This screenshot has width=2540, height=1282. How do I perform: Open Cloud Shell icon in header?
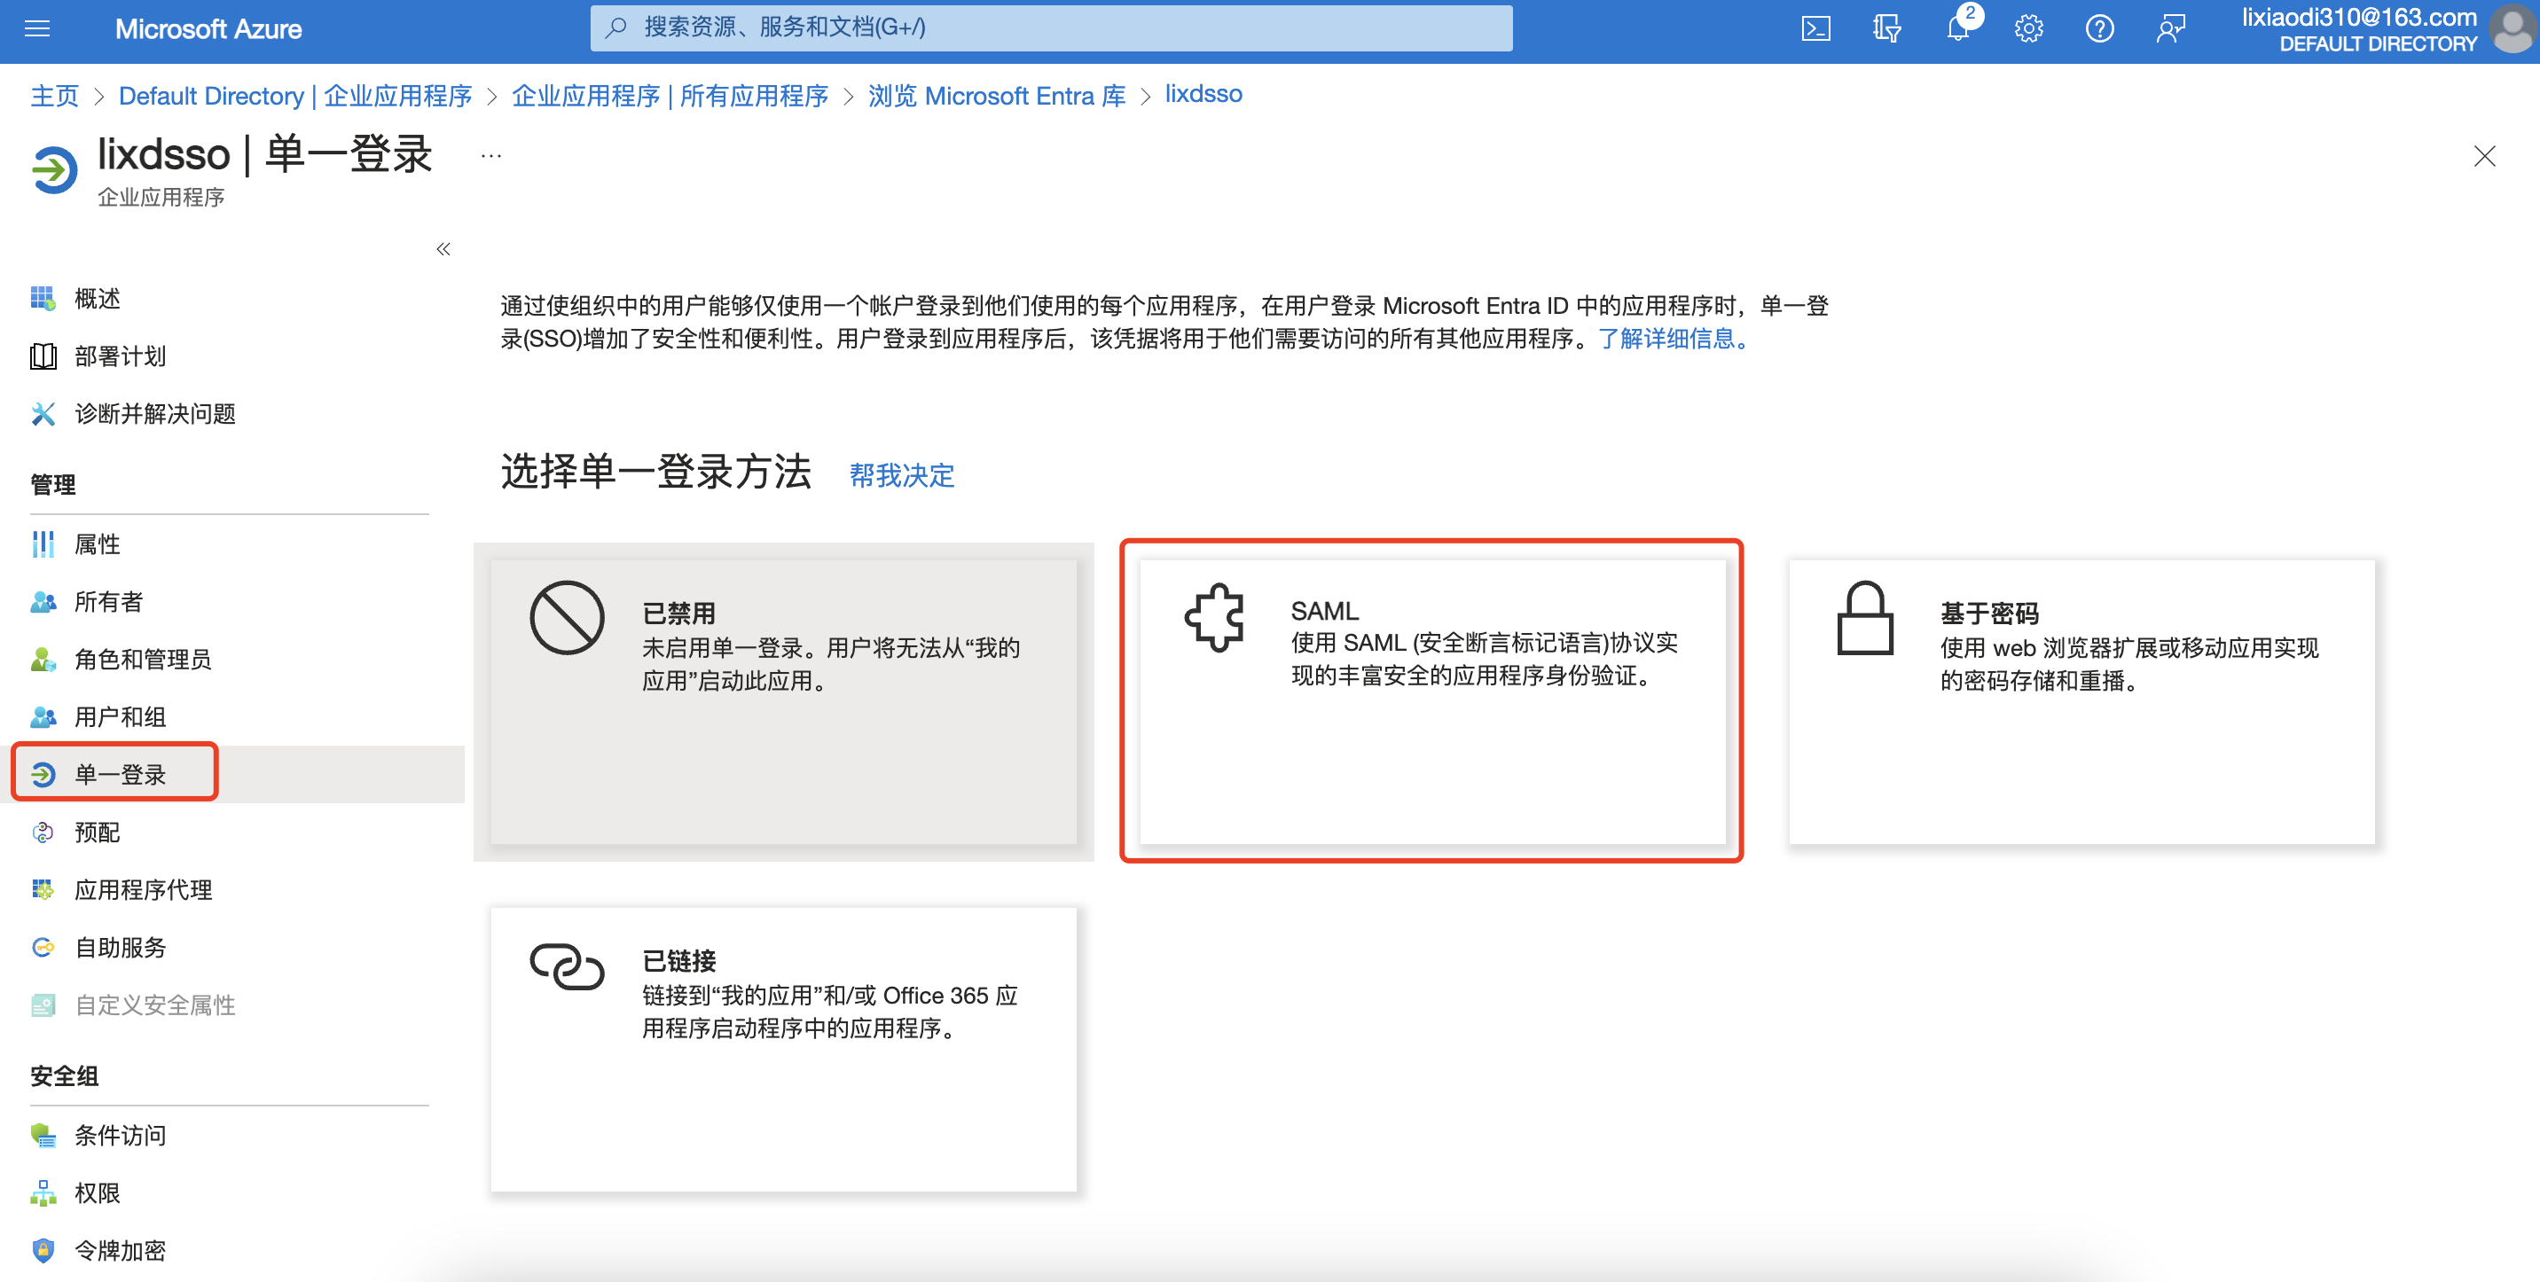click(1815, 28)
